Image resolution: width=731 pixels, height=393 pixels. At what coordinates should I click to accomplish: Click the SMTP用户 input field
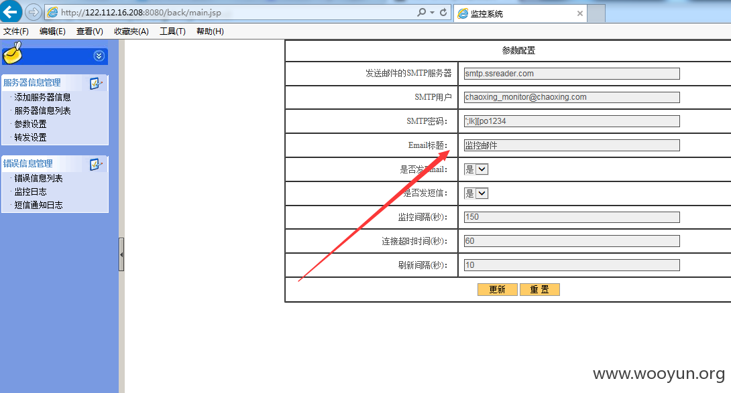[x=571, y=97]
